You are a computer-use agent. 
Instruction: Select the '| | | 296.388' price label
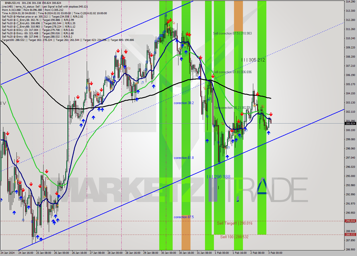(x=219, y=177)
